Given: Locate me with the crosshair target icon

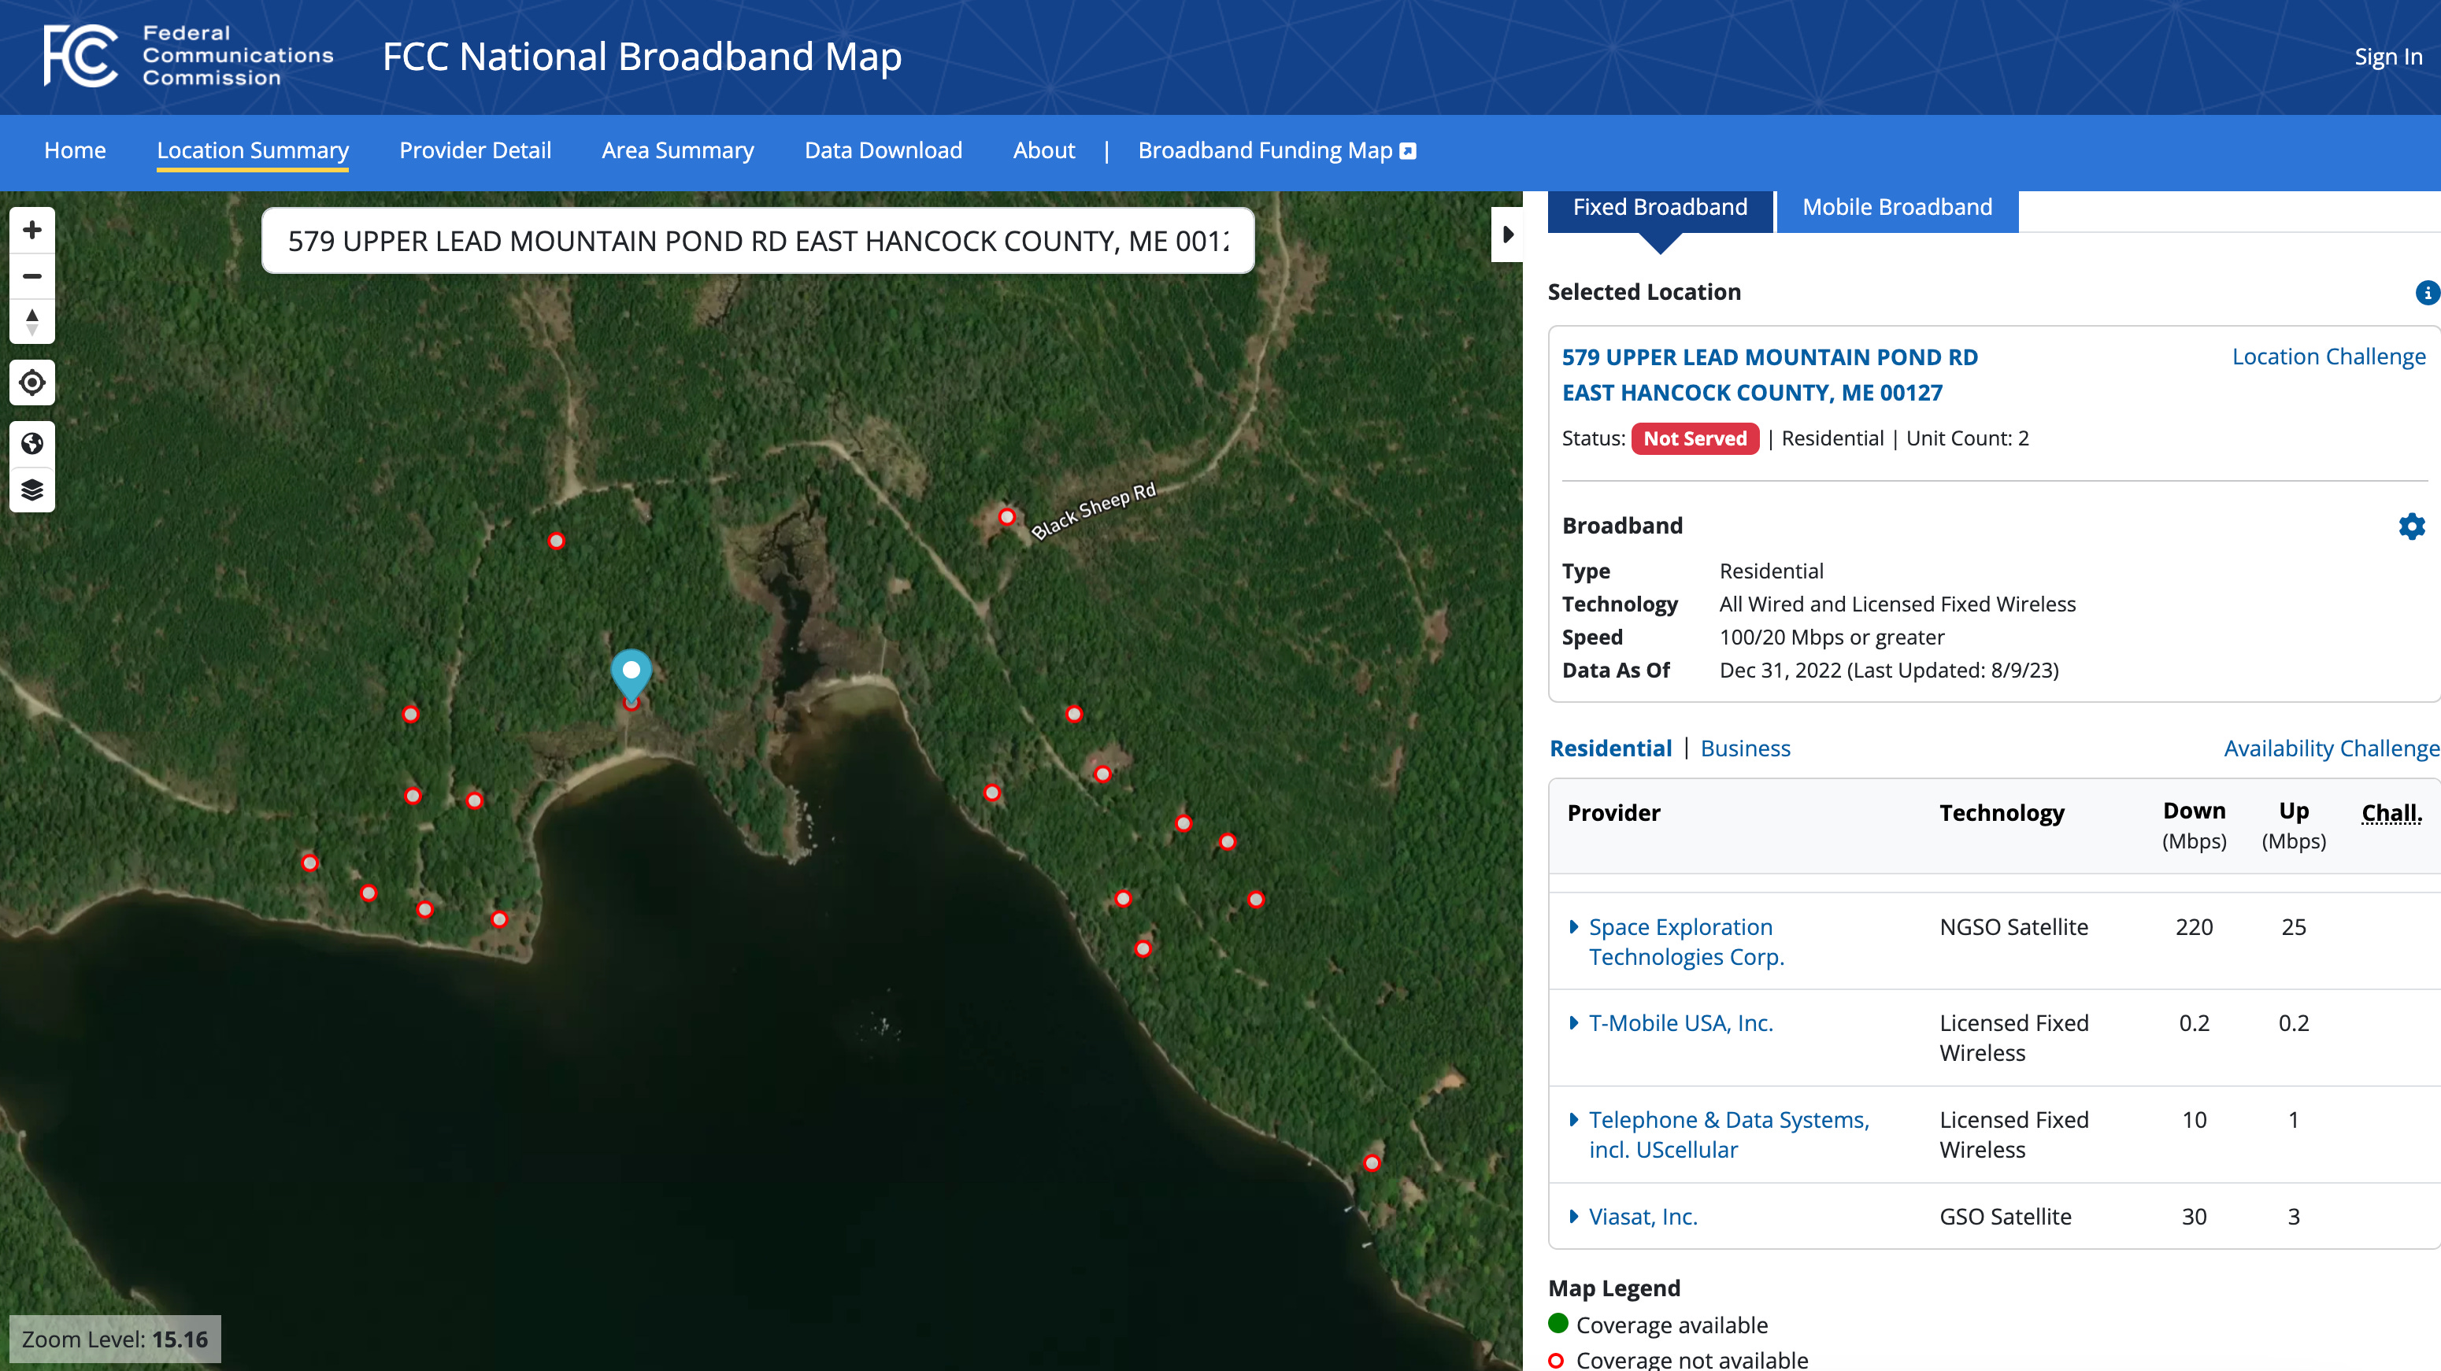Looking at the screenshot, I should tap(32, 382).
